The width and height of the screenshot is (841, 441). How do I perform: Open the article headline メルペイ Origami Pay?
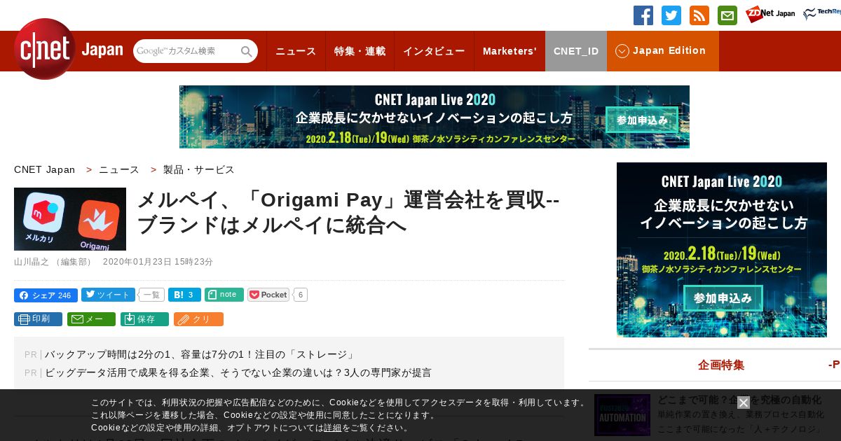click(348, 213)
